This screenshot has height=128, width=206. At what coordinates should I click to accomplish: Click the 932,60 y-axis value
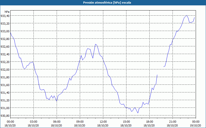[x=5, y=47]
